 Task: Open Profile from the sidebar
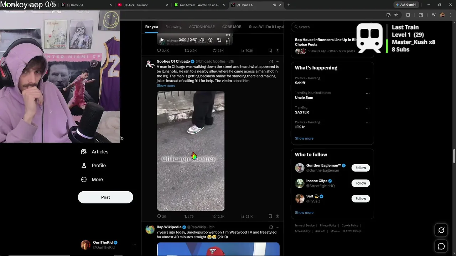coord(93,166)
